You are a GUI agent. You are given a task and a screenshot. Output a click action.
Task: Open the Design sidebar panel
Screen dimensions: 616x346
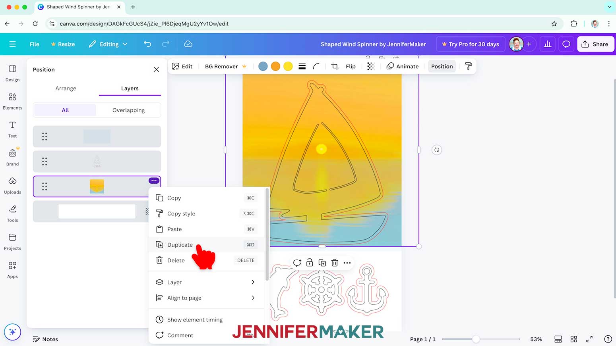[12, 73]
